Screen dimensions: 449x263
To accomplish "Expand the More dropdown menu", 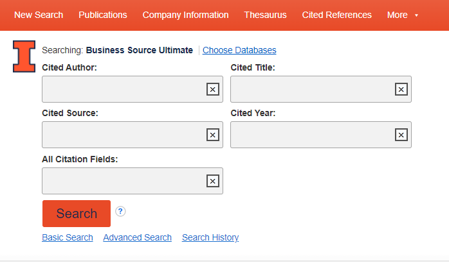I will [403, 15].
